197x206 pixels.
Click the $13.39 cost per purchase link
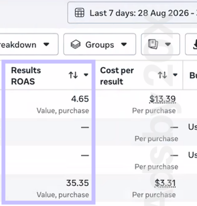(163, 99)
